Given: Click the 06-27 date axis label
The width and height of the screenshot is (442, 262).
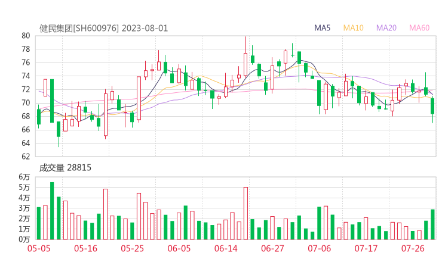Looking at the screenshot, I should pyautogui.click(x=272, y=248).
